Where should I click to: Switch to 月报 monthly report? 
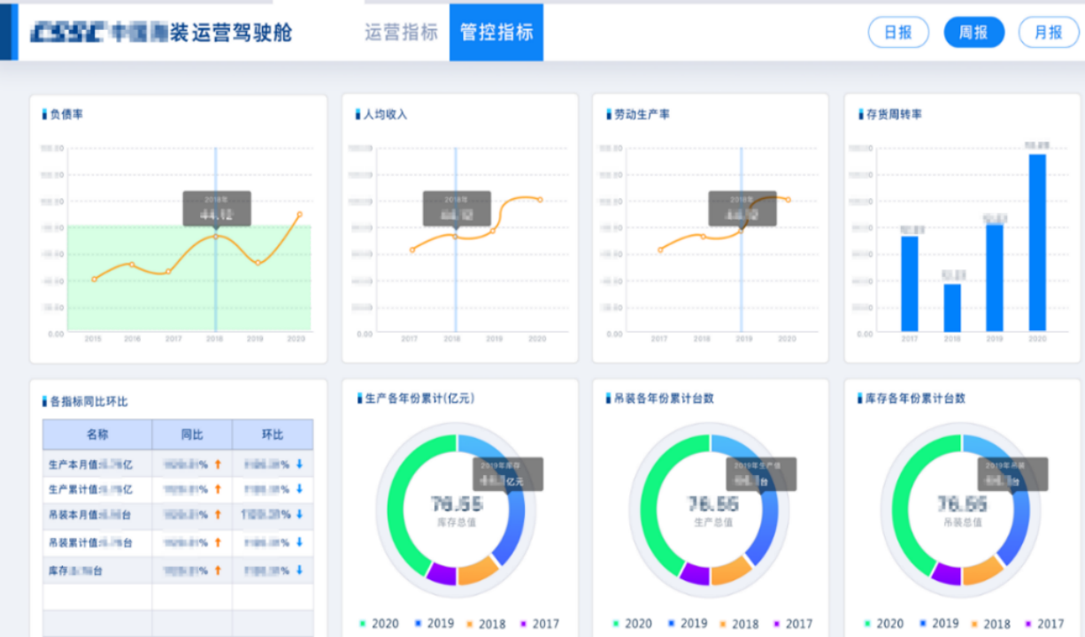pos(1049,33)
